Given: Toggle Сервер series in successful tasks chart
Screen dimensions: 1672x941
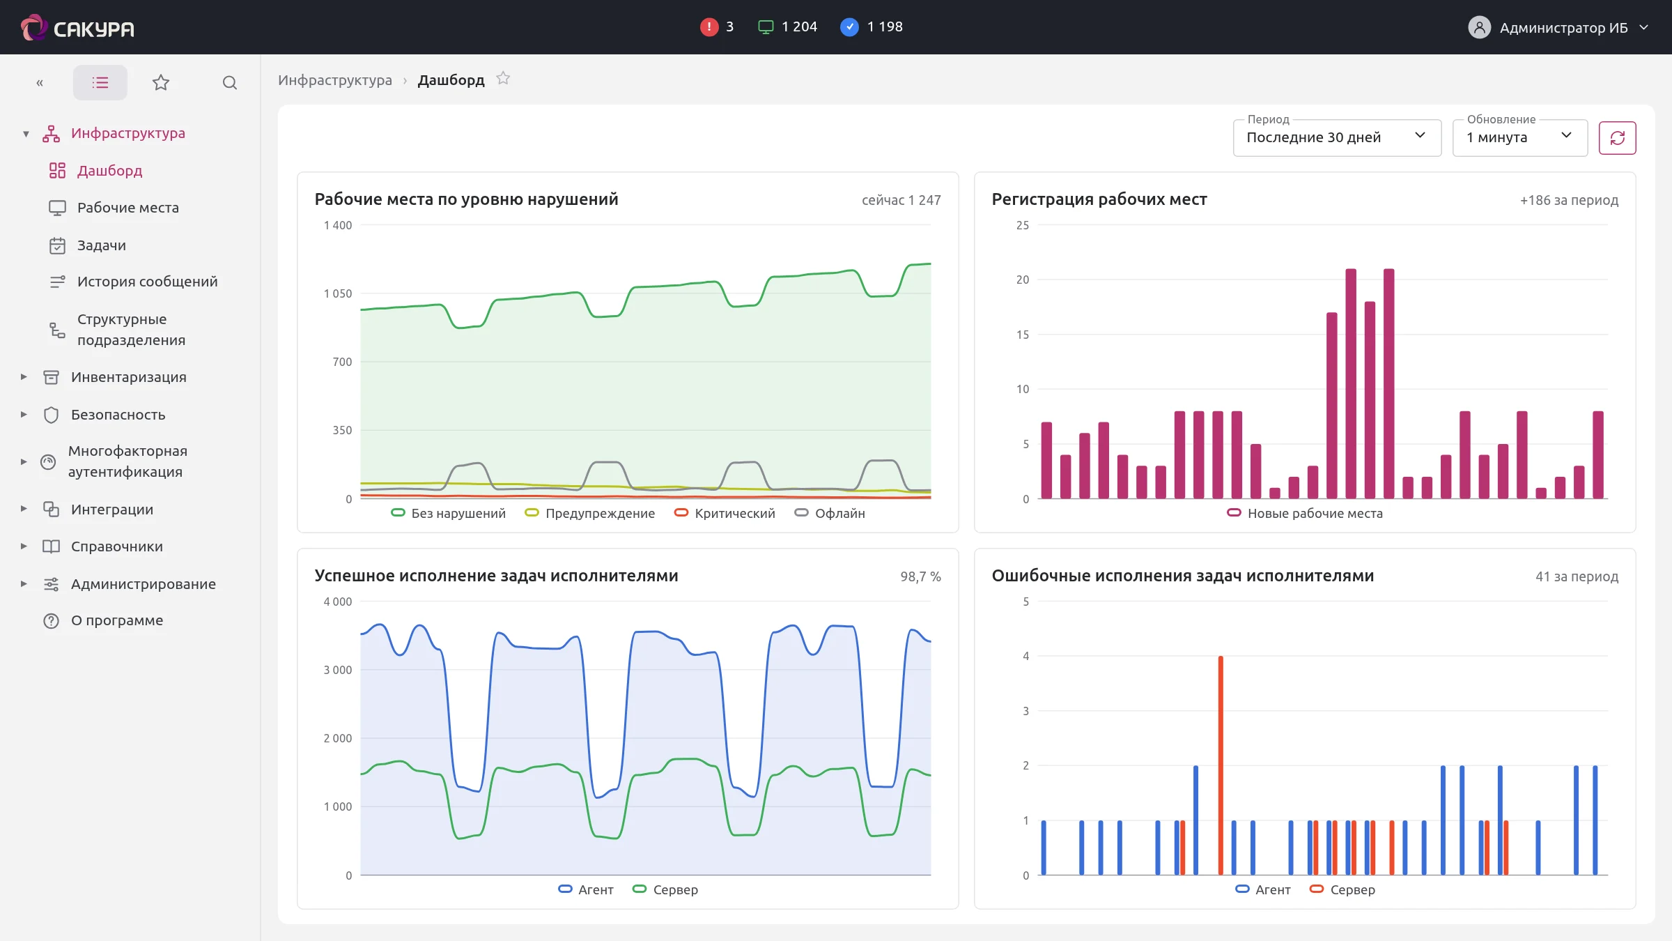Looking at the screenshot, I should [665, 889].
